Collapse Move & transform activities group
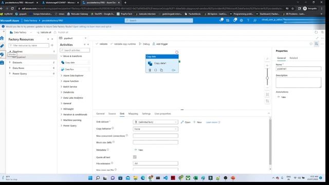Viewport: 329px width, 185px height. pyautogui.click(x=62, y=56)
